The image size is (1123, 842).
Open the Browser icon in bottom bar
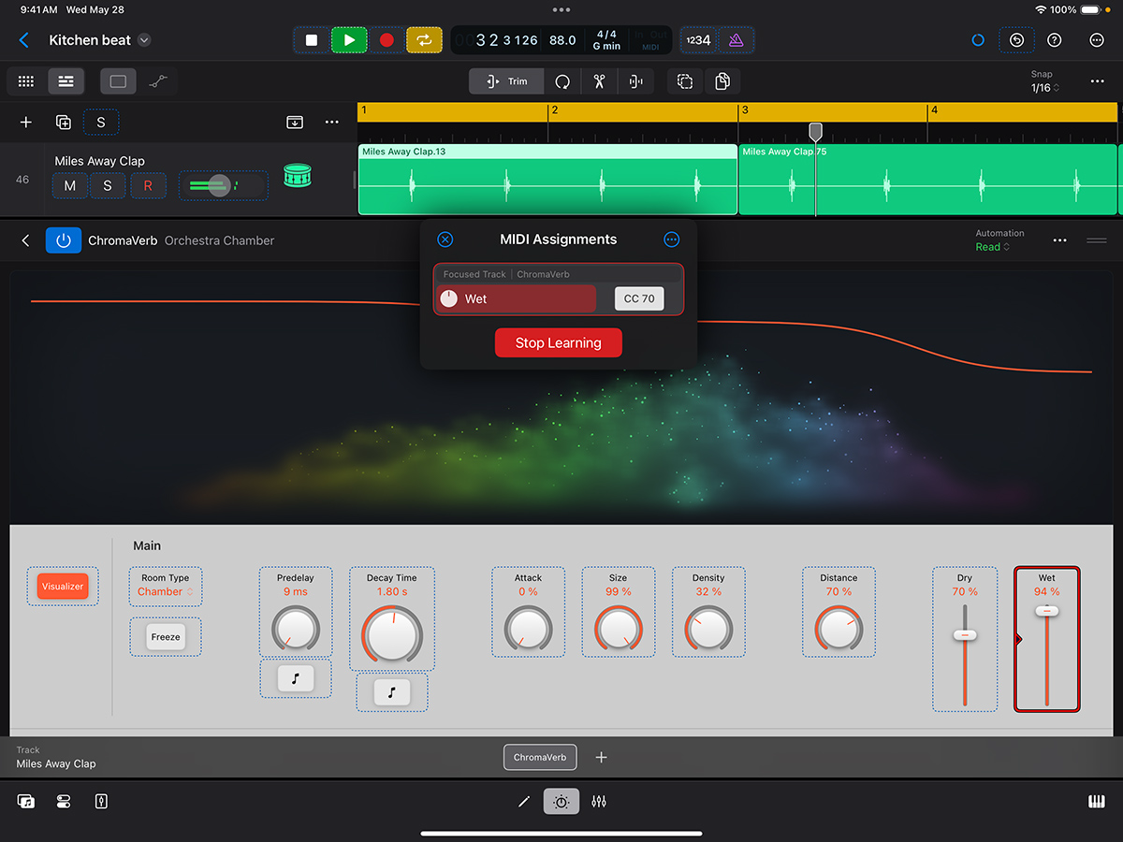click(x=26, y=802)
